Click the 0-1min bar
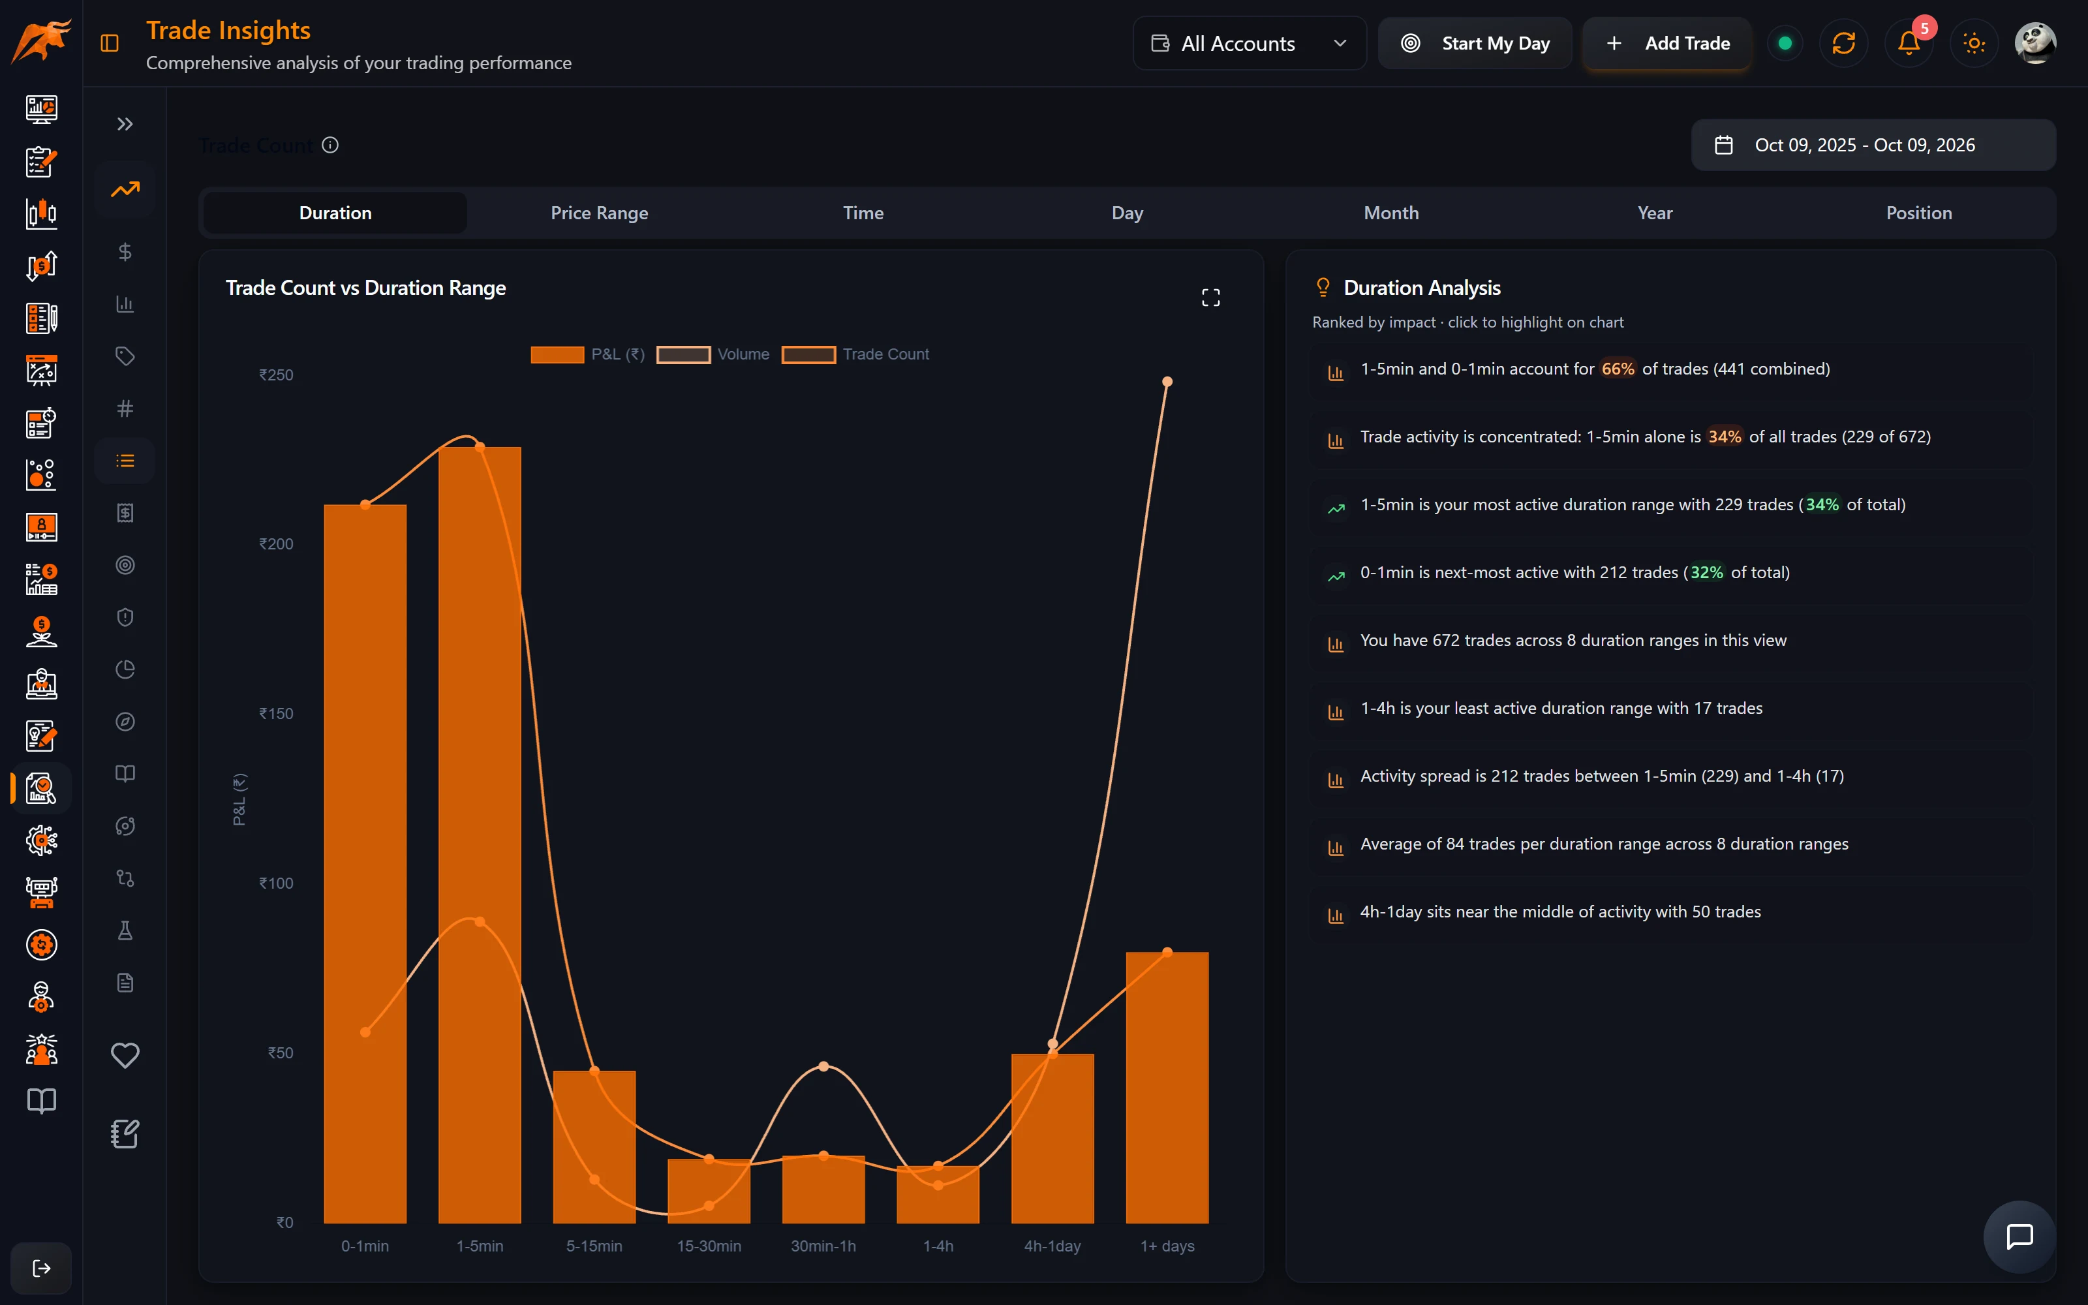 point(365,864)
